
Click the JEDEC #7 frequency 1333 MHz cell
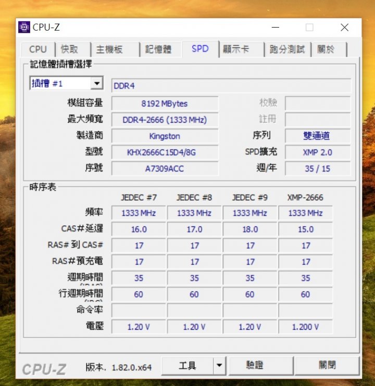click(139, 213)
